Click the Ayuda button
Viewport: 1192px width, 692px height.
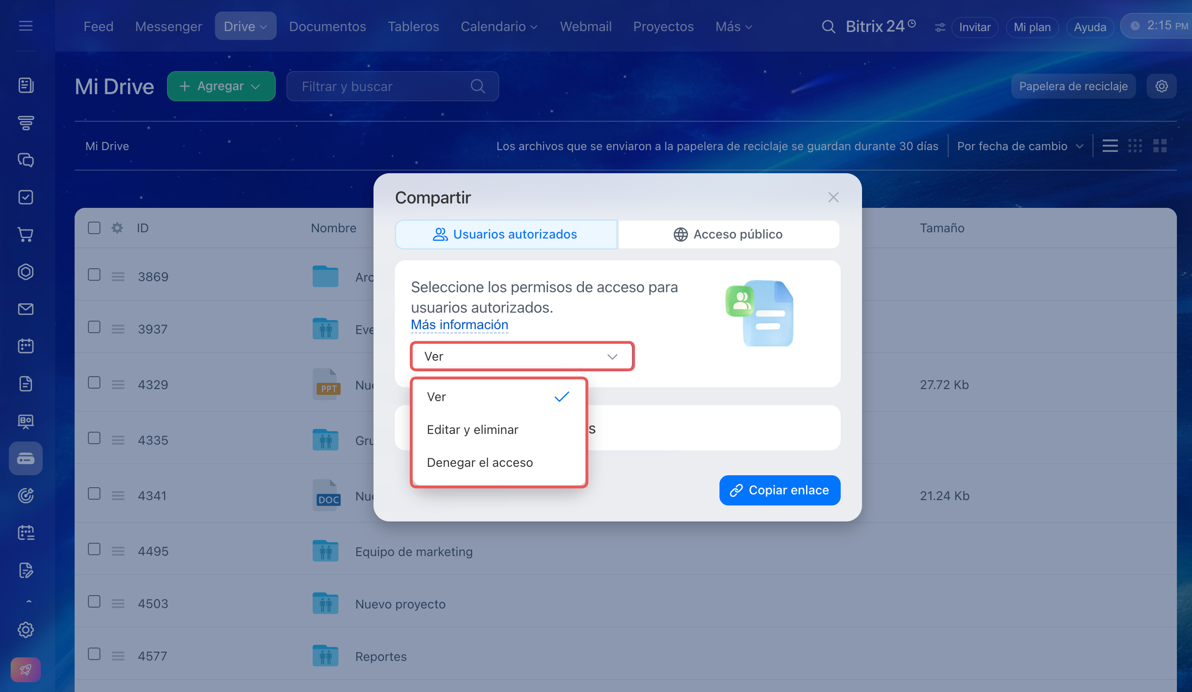tap(1090, 27)
